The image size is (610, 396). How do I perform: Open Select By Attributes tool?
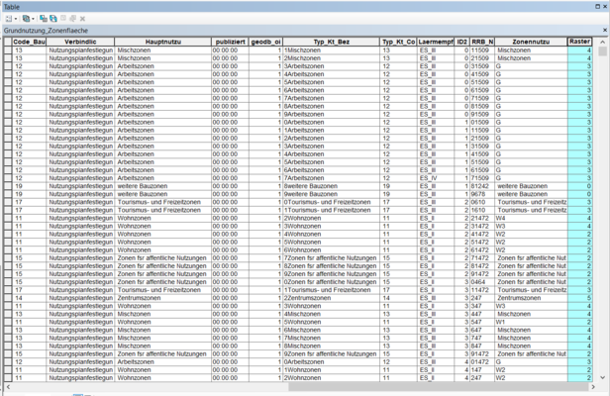(x=43, y=19)
